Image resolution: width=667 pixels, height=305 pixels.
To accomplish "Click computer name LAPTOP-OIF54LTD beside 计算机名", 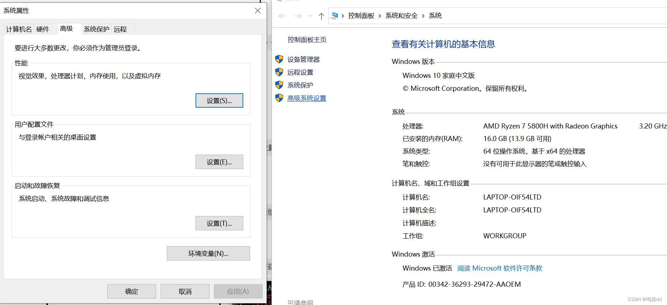I will tap(512, 197).
